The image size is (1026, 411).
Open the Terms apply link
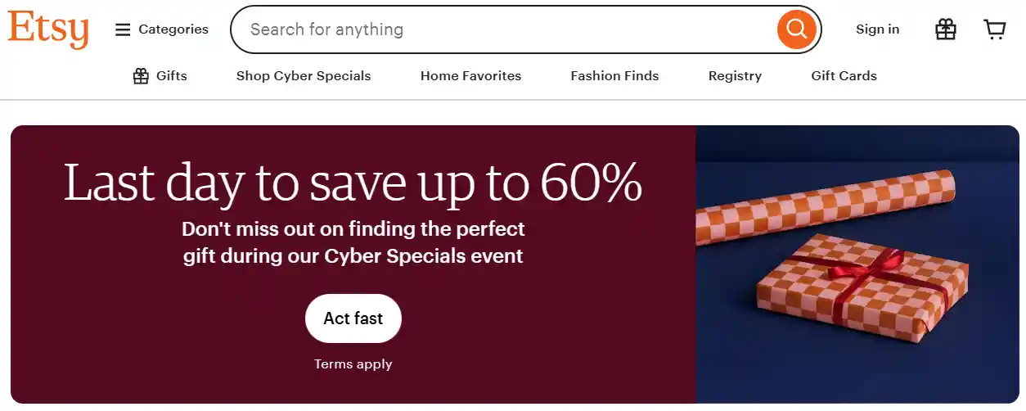point(353,364)
